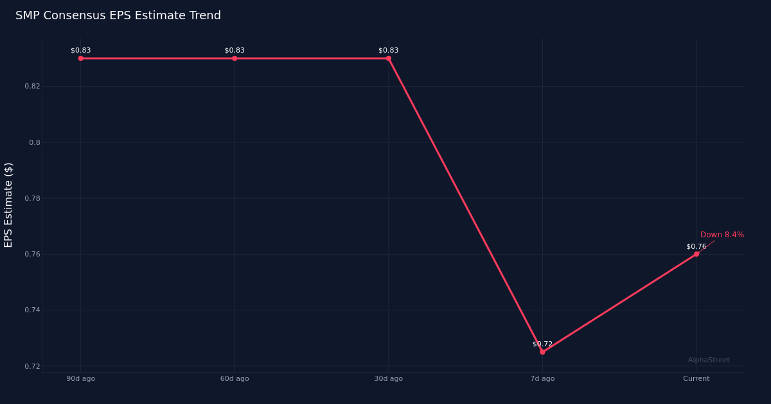Pick the lowest data point at 7d ago
The width and height of the screenshot is (771, 404).
[x=542, y=352]
